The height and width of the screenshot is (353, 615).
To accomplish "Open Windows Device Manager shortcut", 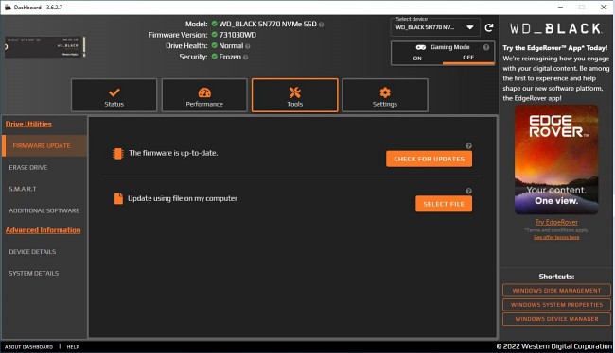I will click(556, 319).
